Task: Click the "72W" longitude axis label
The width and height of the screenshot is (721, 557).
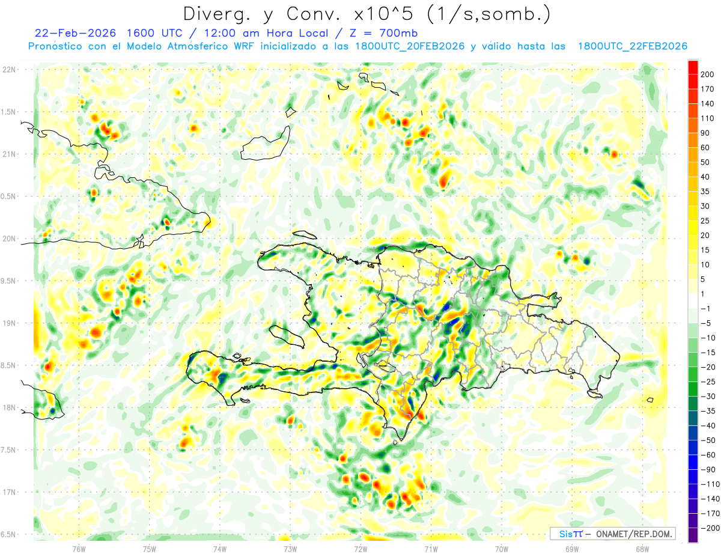Action: coord(360,548)
